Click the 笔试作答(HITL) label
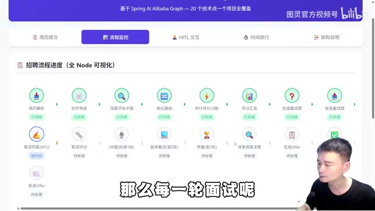 point(36,147)
